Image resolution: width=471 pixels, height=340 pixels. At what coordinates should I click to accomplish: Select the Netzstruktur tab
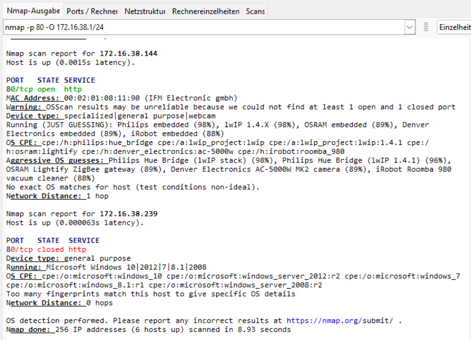pos(145,11)
